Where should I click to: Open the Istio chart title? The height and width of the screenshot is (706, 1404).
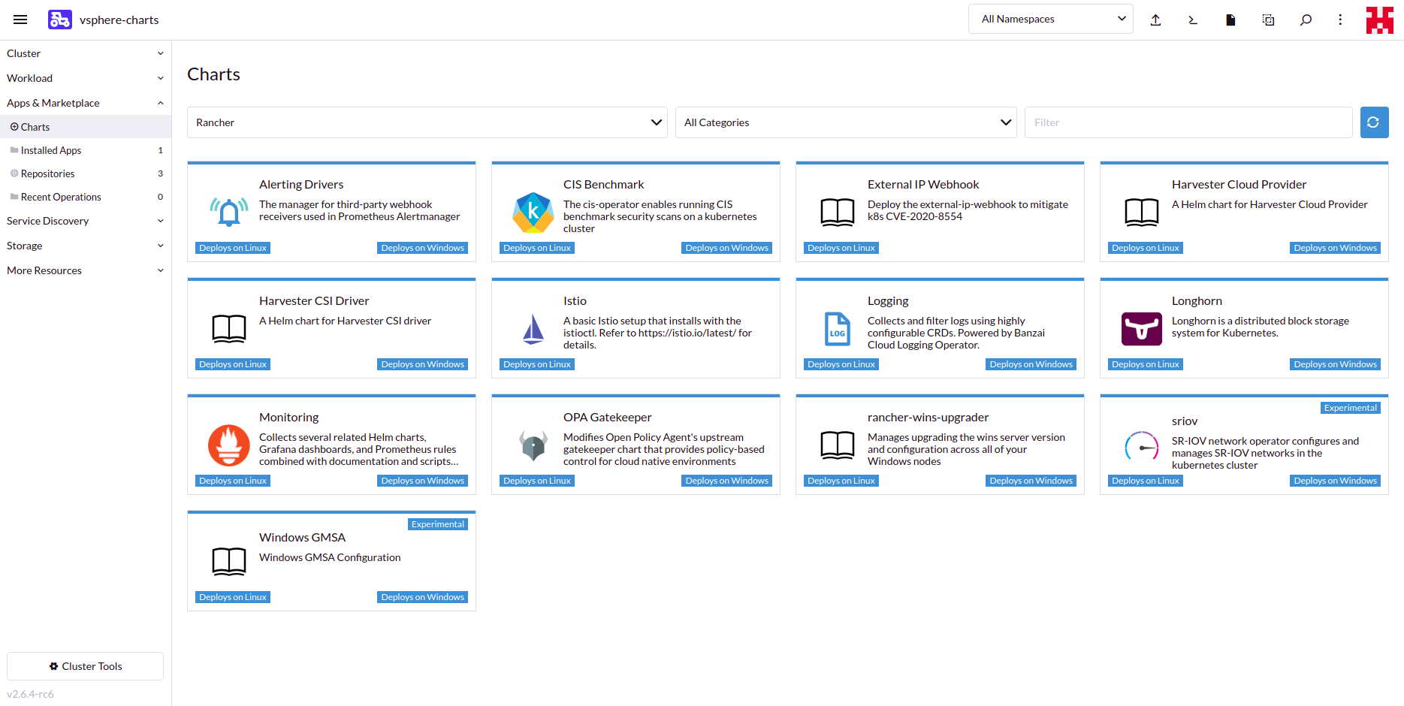[x=575, y=301]
